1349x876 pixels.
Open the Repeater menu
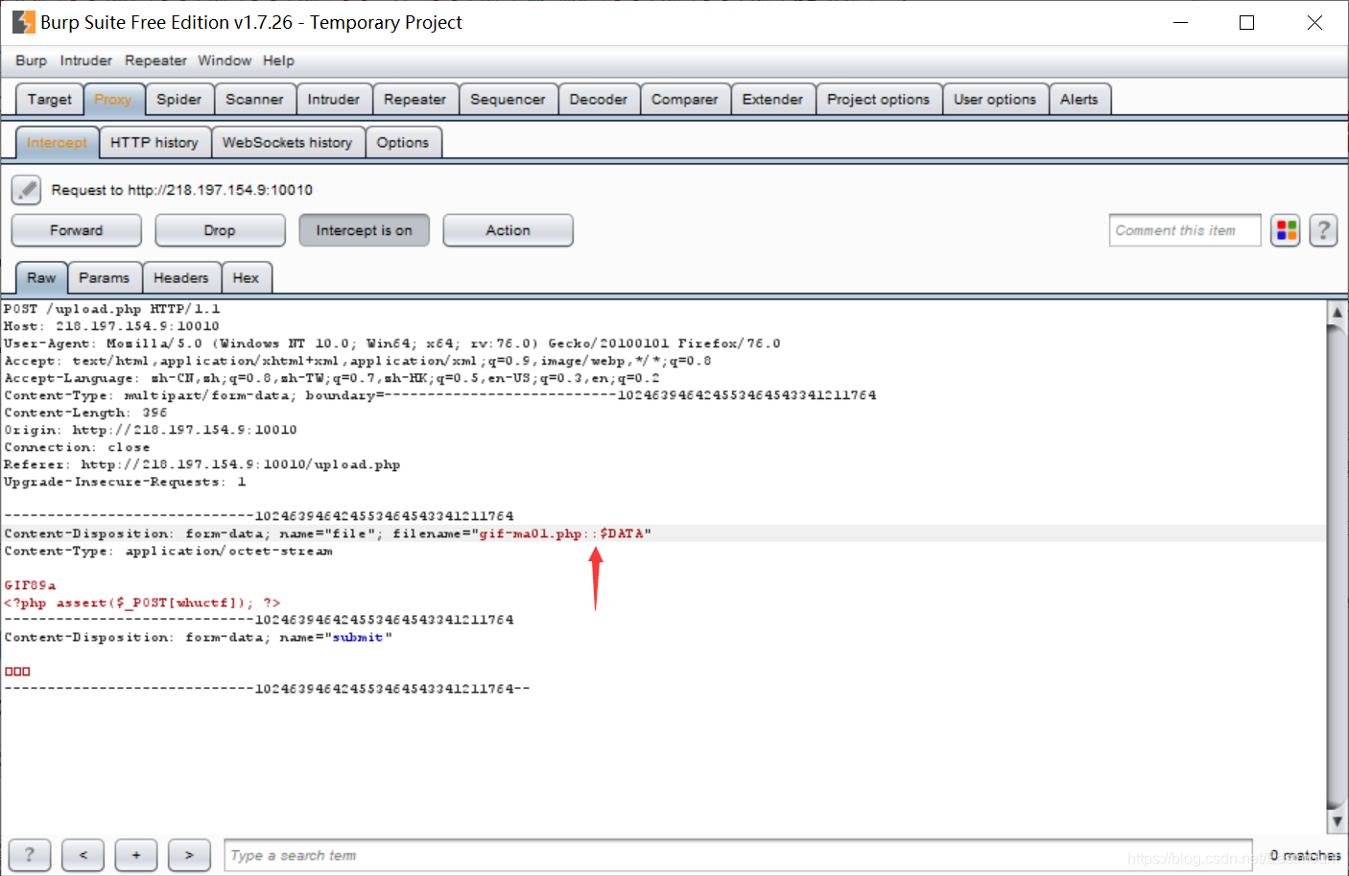tap(155, 60)
